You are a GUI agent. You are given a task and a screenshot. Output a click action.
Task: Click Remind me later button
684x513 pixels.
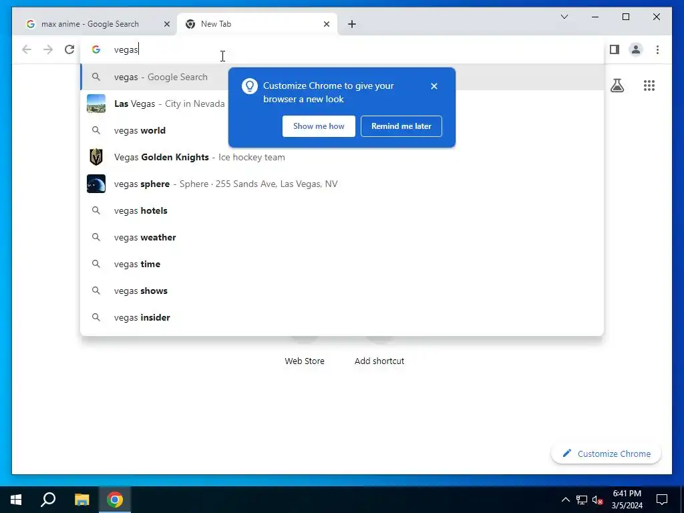click(401, 126)
